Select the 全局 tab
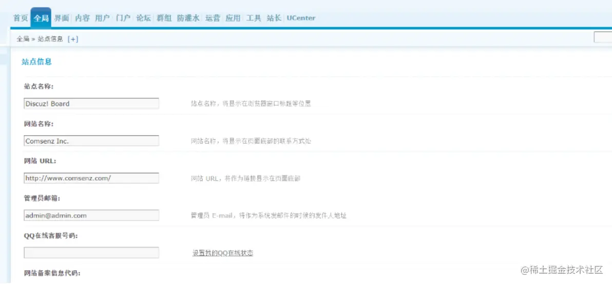 [41, 18]
